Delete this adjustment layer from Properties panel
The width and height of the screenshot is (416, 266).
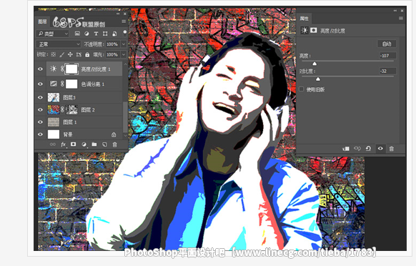(x=391, y=149)
